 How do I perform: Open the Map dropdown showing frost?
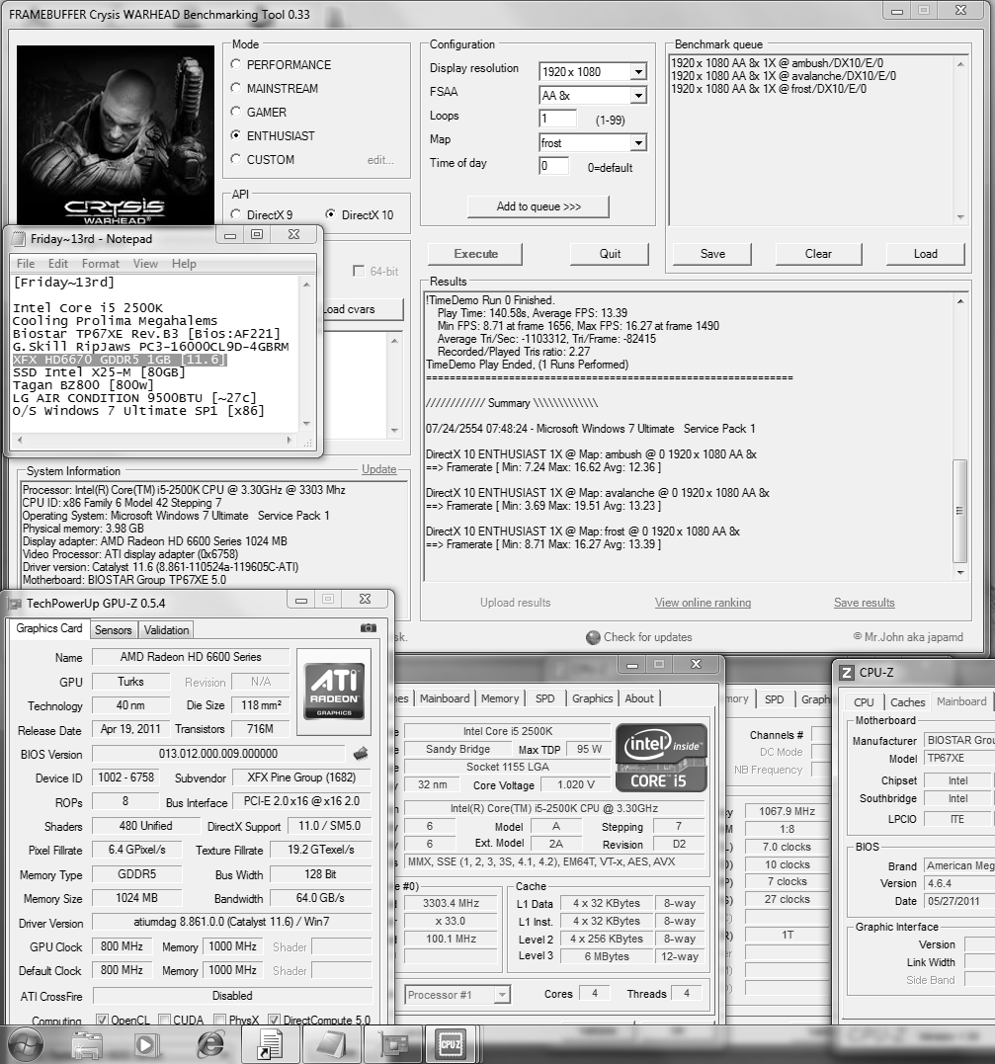(638, 143)
